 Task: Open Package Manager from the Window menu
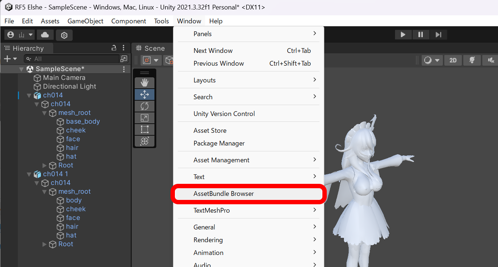tap(248, 143)
